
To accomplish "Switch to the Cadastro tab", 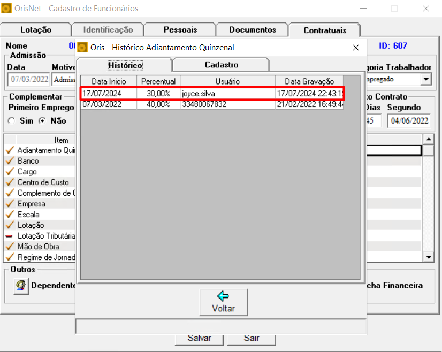I will (221, 65).
